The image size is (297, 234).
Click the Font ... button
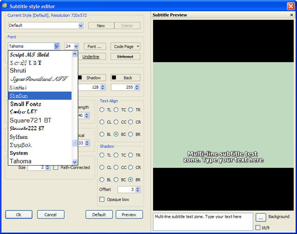(94, 47)
